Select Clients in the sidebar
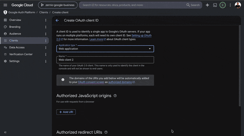The image size is (244, 136). 24,41
